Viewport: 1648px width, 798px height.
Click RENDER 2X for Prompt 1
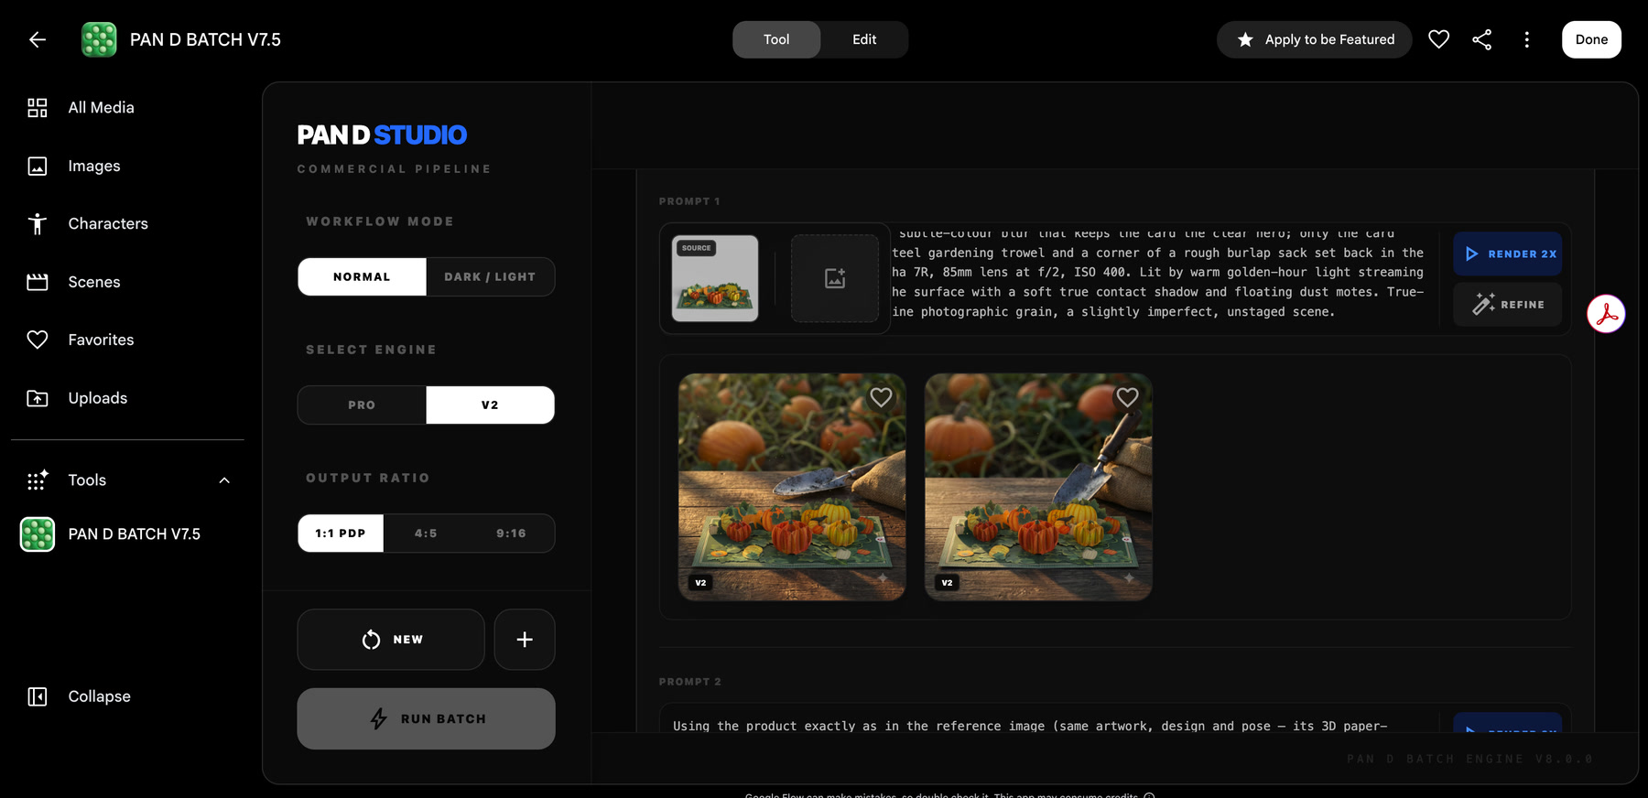pyautogui.click(x=1507, y=253)
